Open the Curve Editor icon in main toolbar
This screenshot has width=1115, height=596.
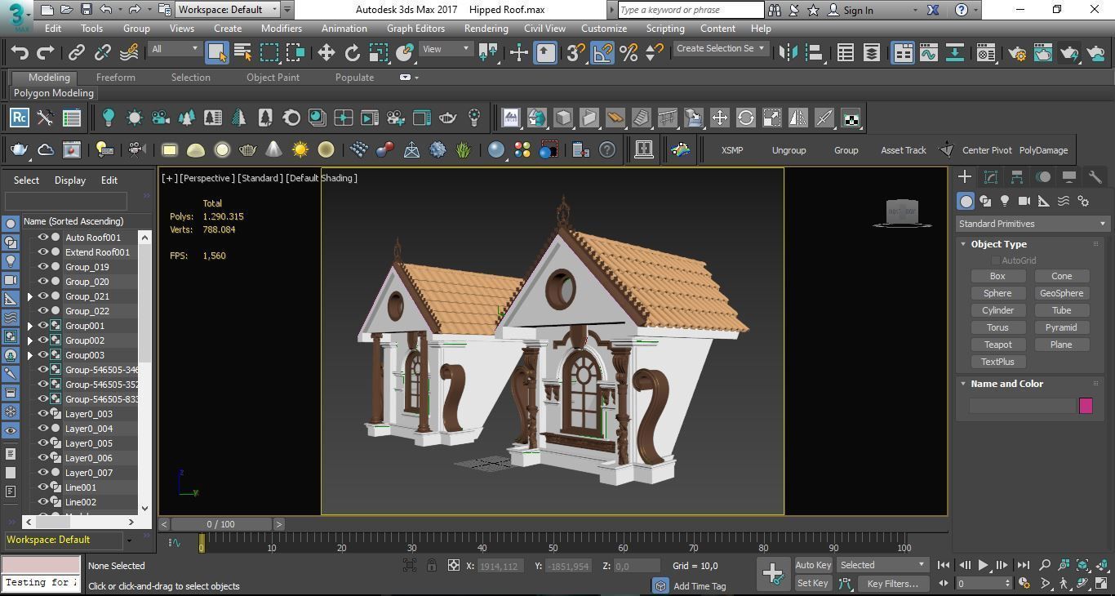point(928,52)
